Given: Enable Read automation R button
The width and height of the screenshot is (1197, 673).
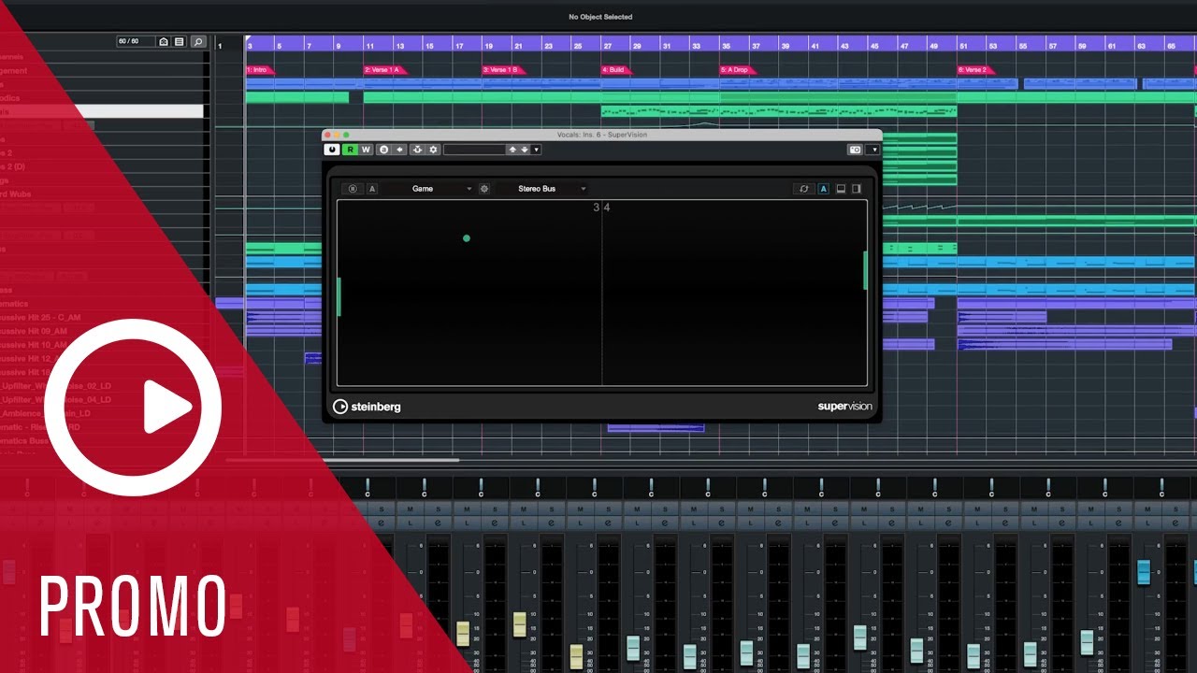Looking at the screenshot, I should tap(350, 150).
